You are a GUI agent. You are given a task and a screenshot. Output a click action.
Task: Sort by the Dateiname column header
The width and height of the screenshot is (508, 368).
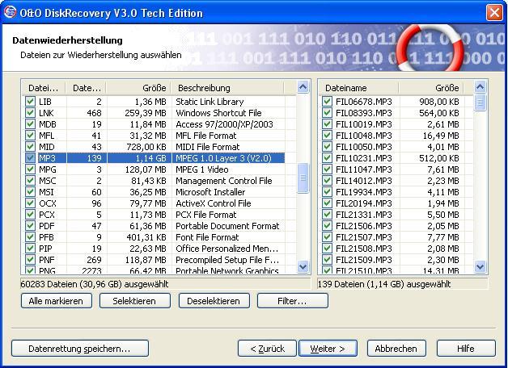click(x=358, y=88)
